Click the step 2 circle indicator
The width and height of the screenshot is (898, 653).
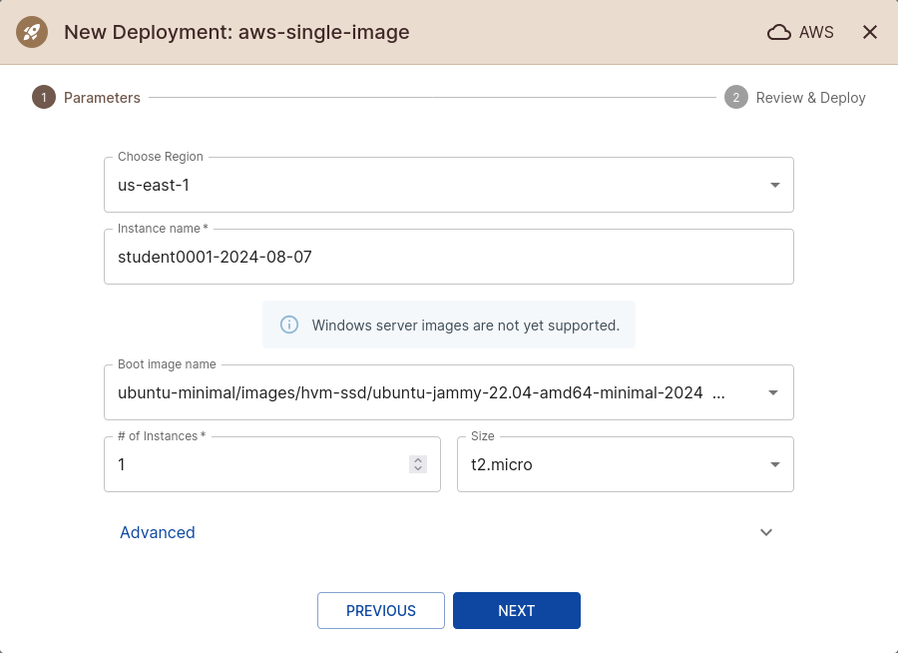(x=736, y=98)
